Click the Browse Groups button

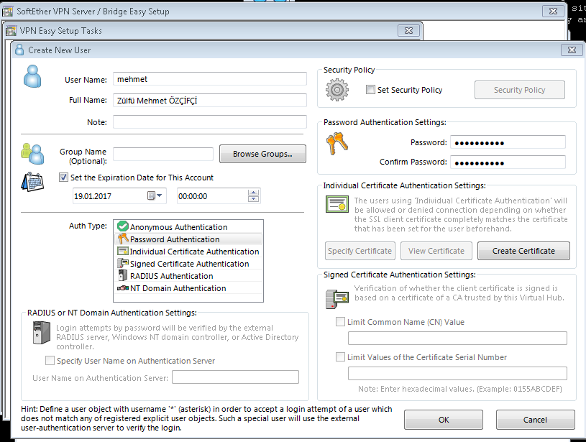pos(262,154)
